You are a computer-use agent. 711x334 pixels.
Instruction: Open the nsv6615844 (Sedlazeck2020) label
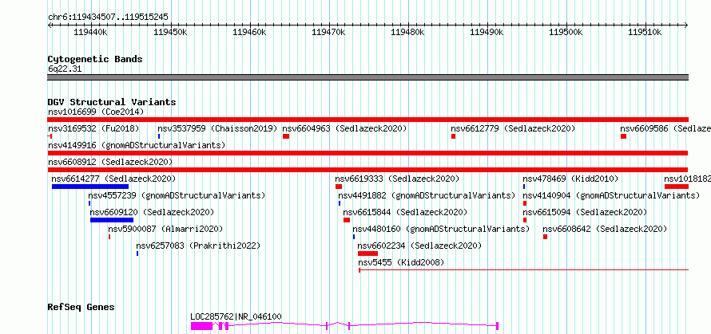pos(405,212)
